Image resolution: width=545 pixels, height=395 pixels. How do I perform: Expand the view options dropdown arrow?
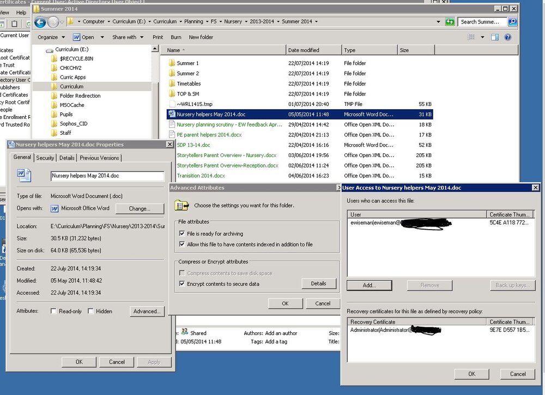[482, 37]
